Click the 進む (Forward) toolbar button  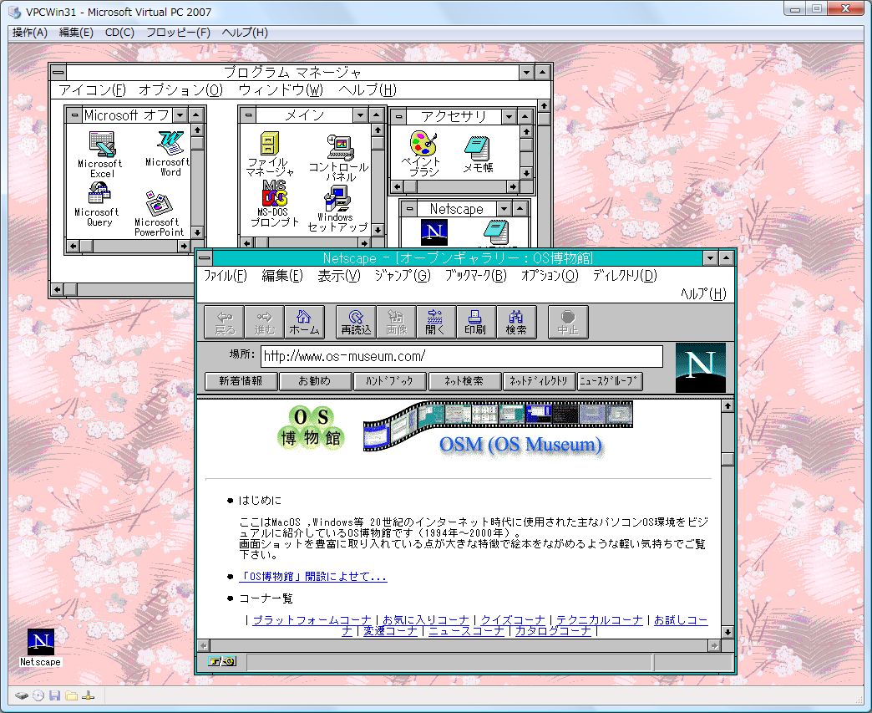pyautogui.click(x=264, y=323)
